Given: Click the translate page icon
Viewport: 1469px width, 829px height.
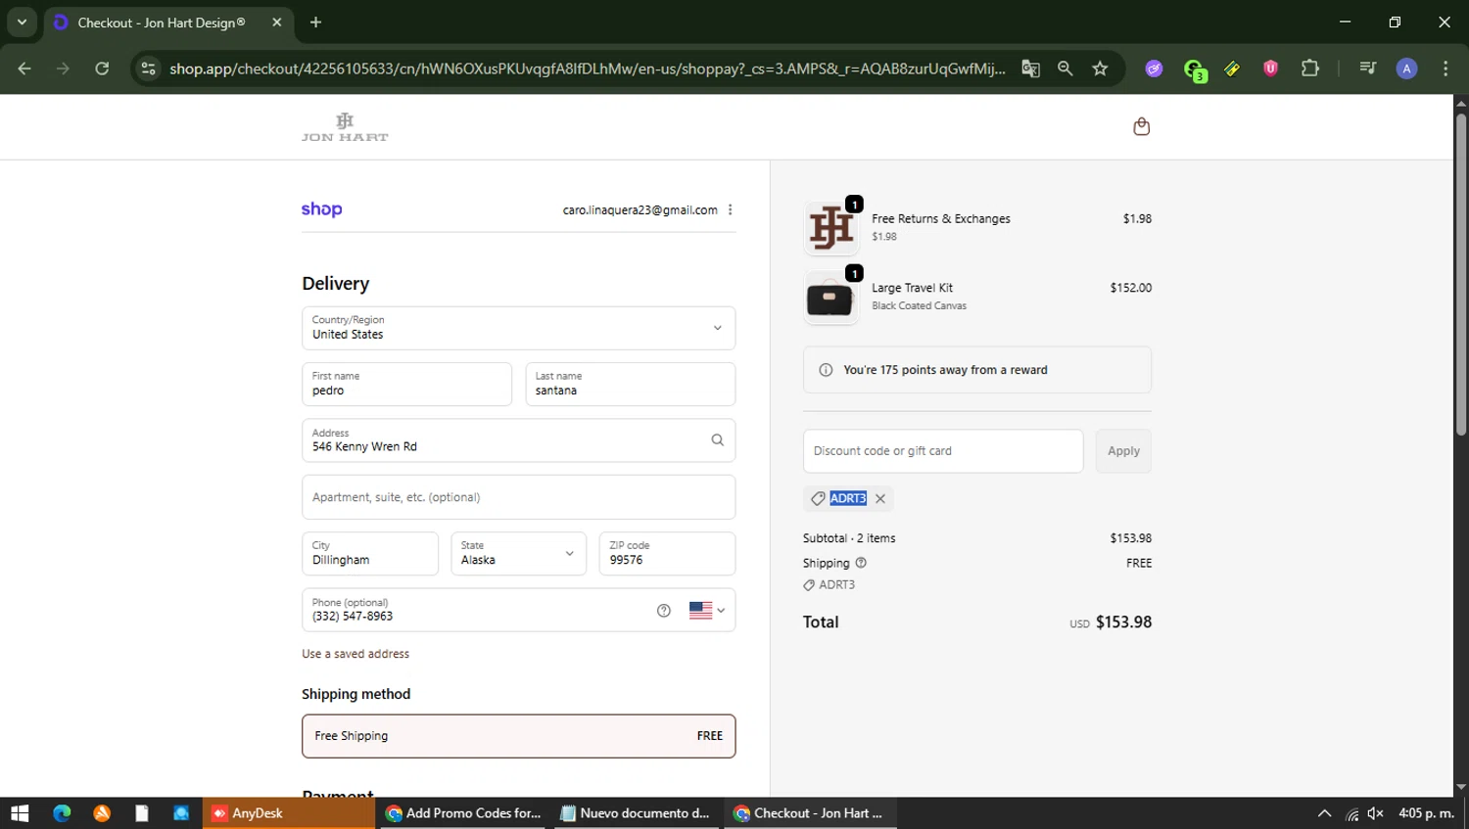Looking at the screenshot, I should [x=1030, y=69].
